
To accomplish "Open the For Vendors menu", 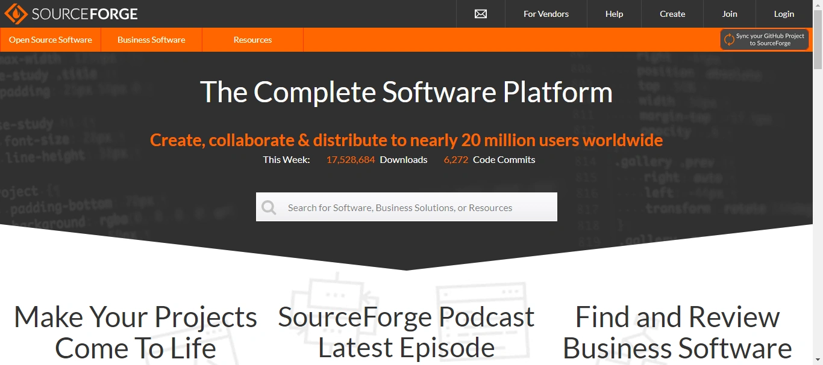I will pos(546,14).
